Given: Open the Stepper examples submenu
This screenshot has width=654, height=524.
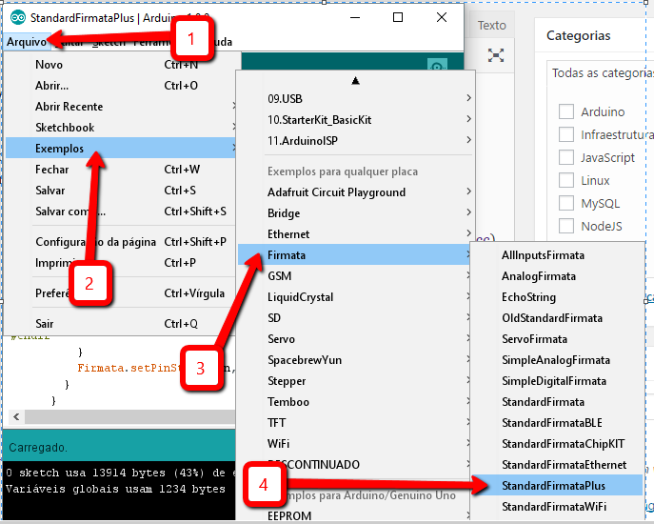Looking at the screenshot, I should 354,381.
